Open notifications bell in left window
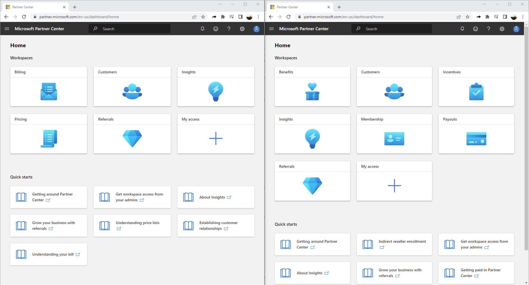 pos(203,29)
